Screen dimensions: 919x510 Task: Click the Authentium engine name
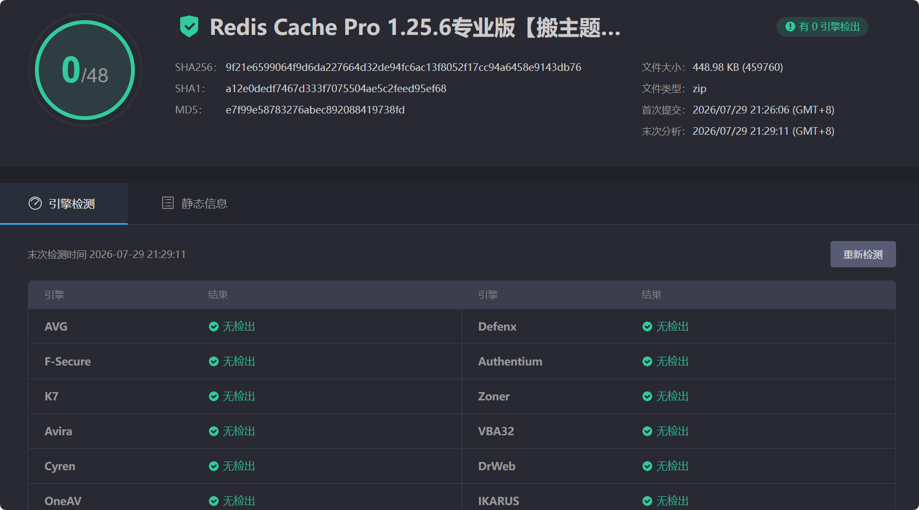click(510, 361)
